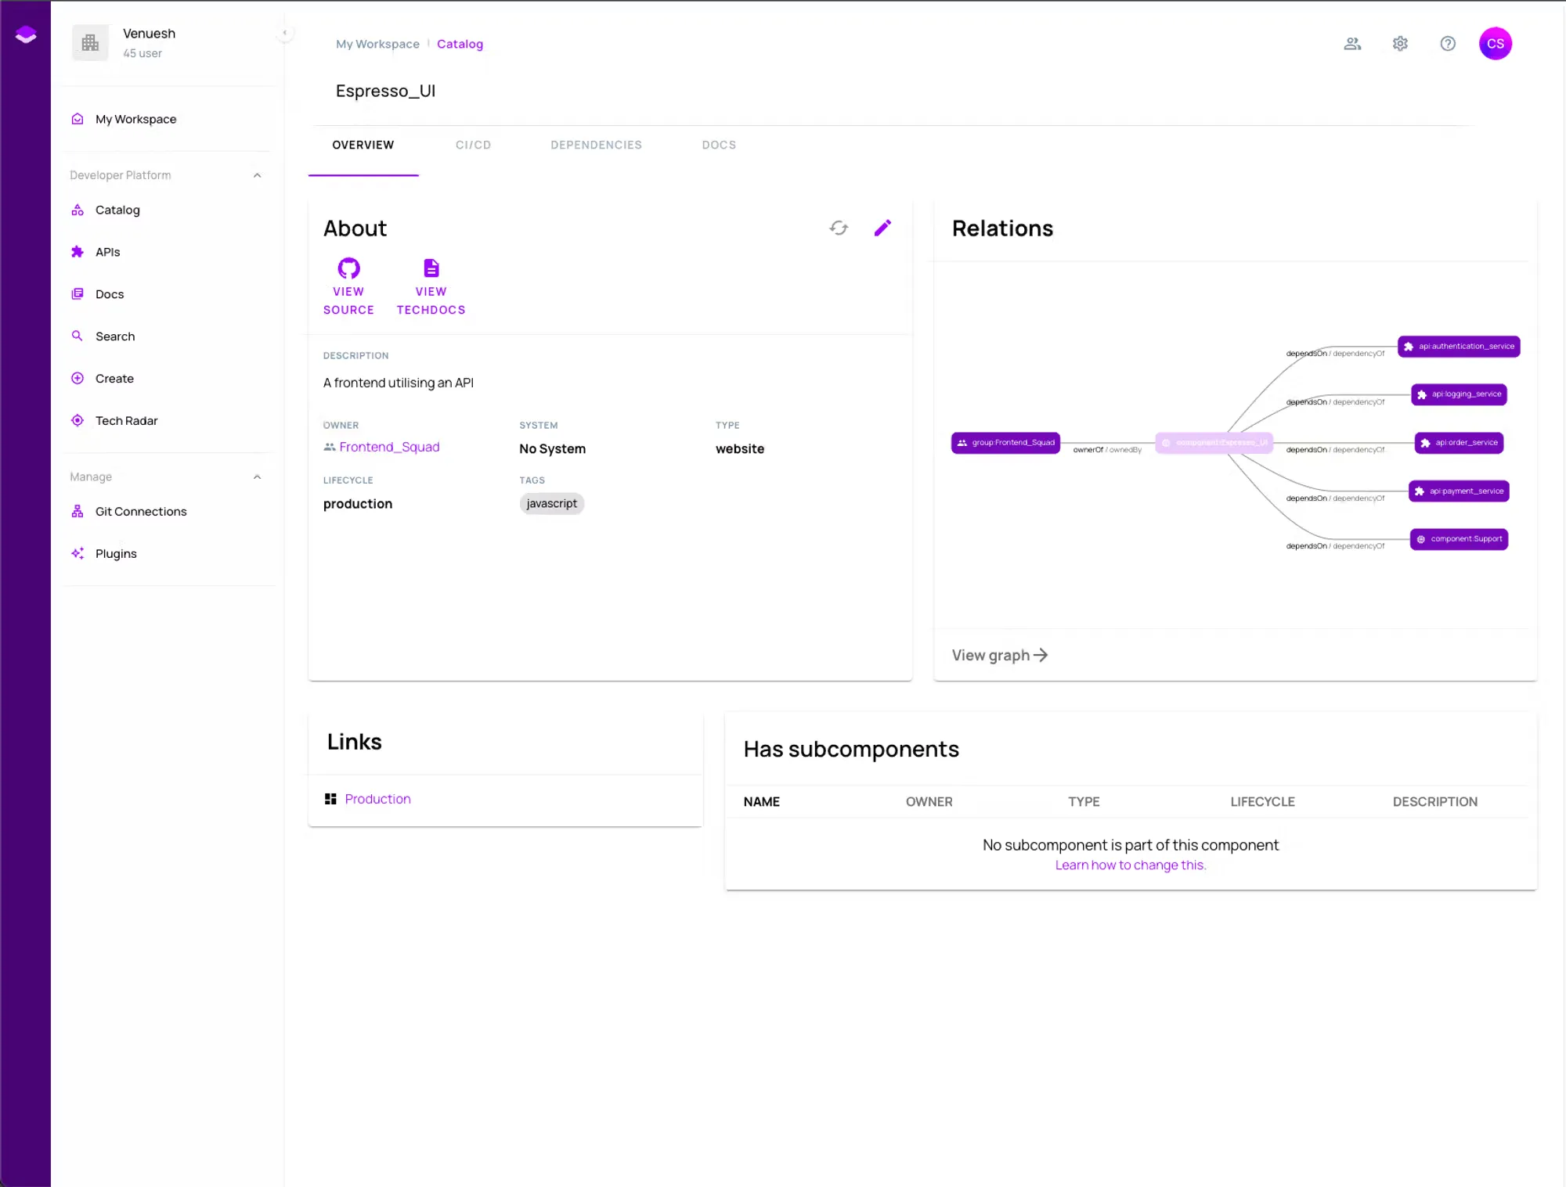Open the Production link
Screen dimensions: 1566x1187
(x=377, y=799)
